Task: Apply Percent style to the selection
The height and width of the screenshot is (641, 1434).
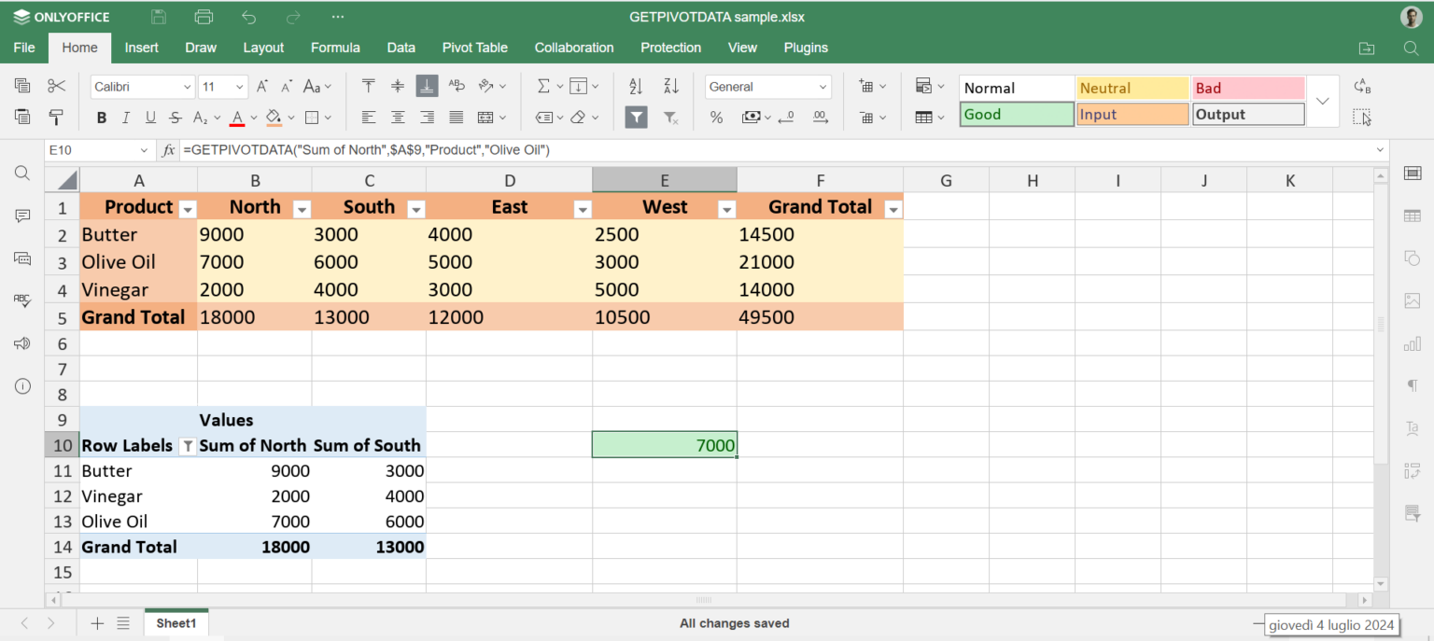Action: coord(716,118)
